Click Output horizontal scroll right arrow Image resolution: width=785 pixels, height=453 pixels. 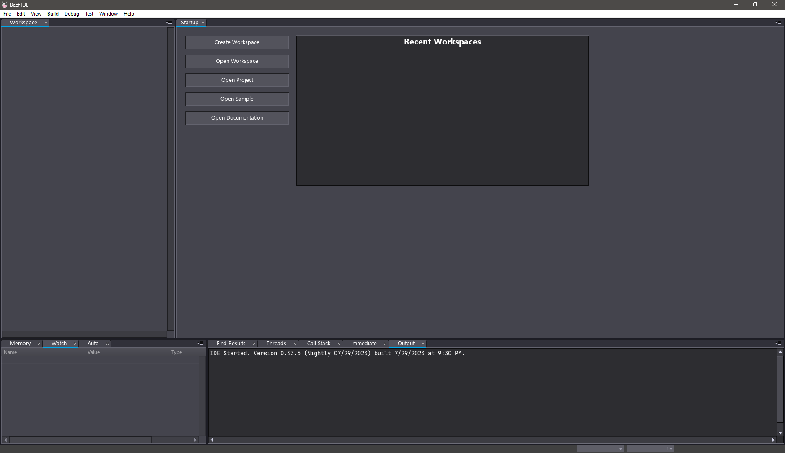point(773,440)
